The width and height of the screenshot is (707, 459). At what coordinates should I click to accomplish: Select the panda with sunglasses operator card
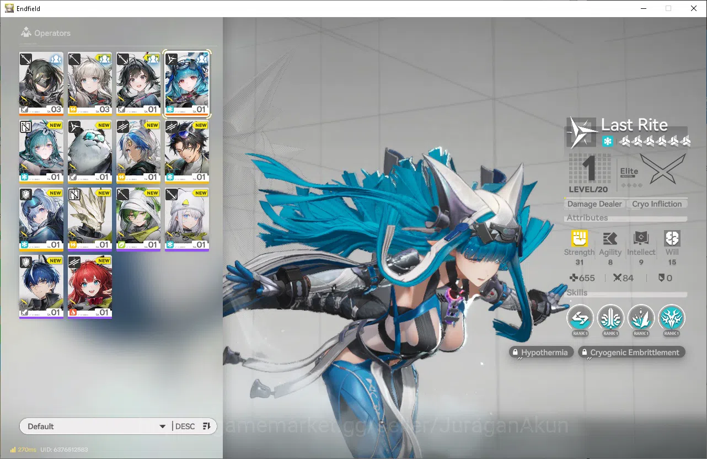pyautogui.click(x=90, y=152)
